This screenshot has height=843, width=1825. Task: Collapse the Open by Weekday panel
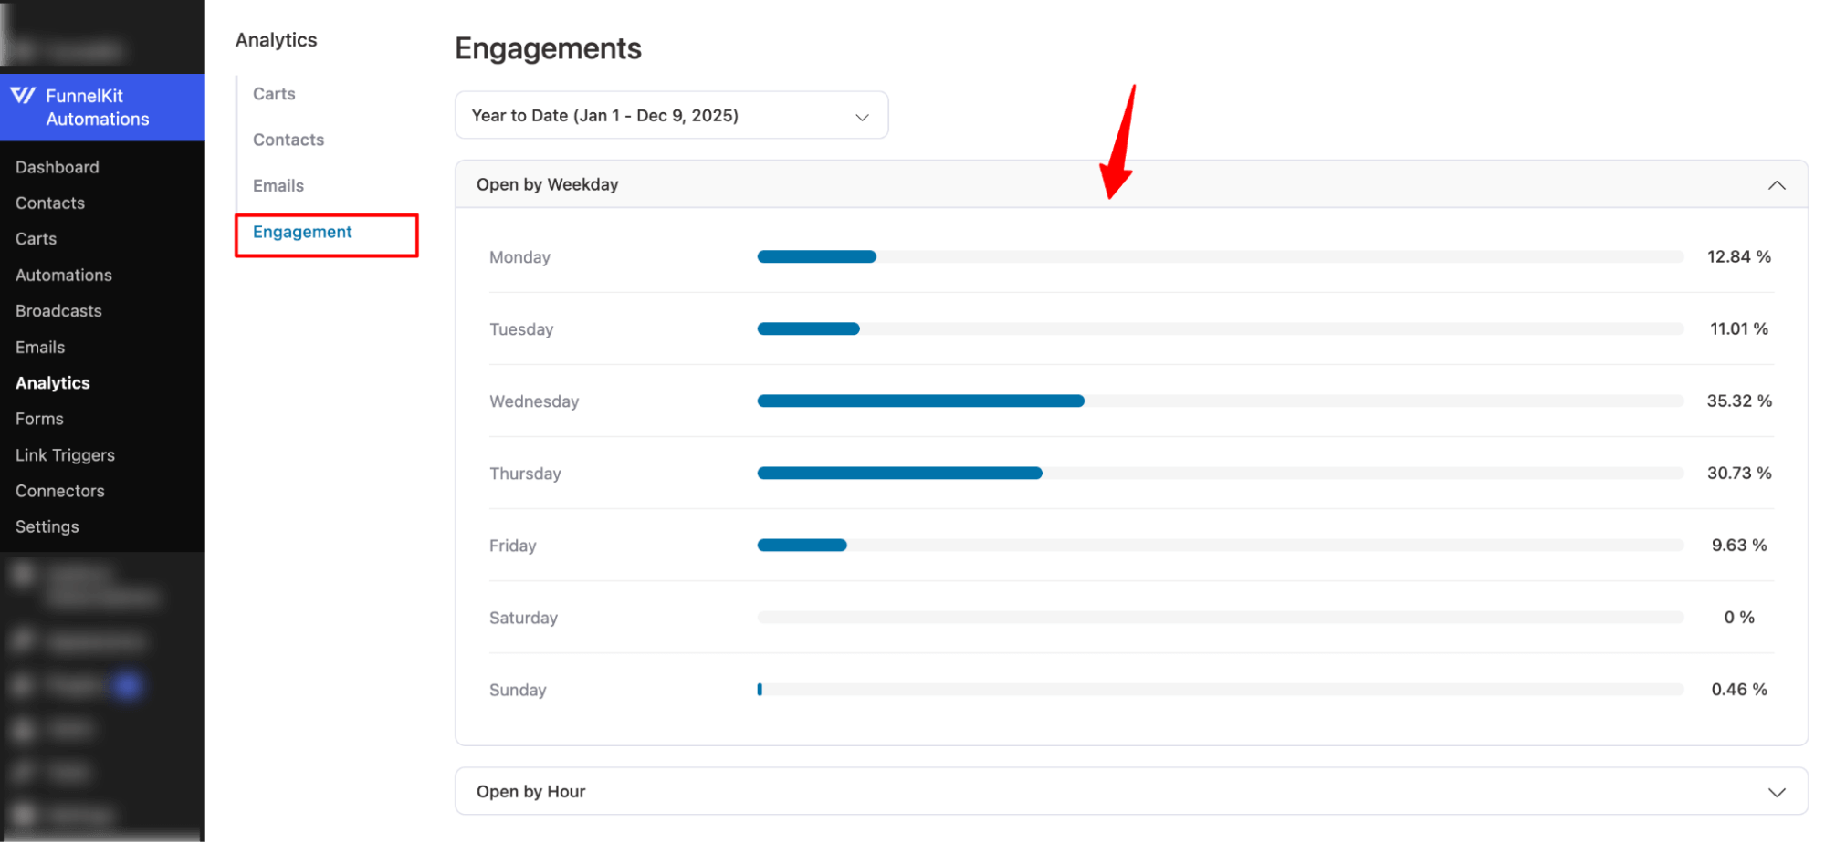[1777, 184]
